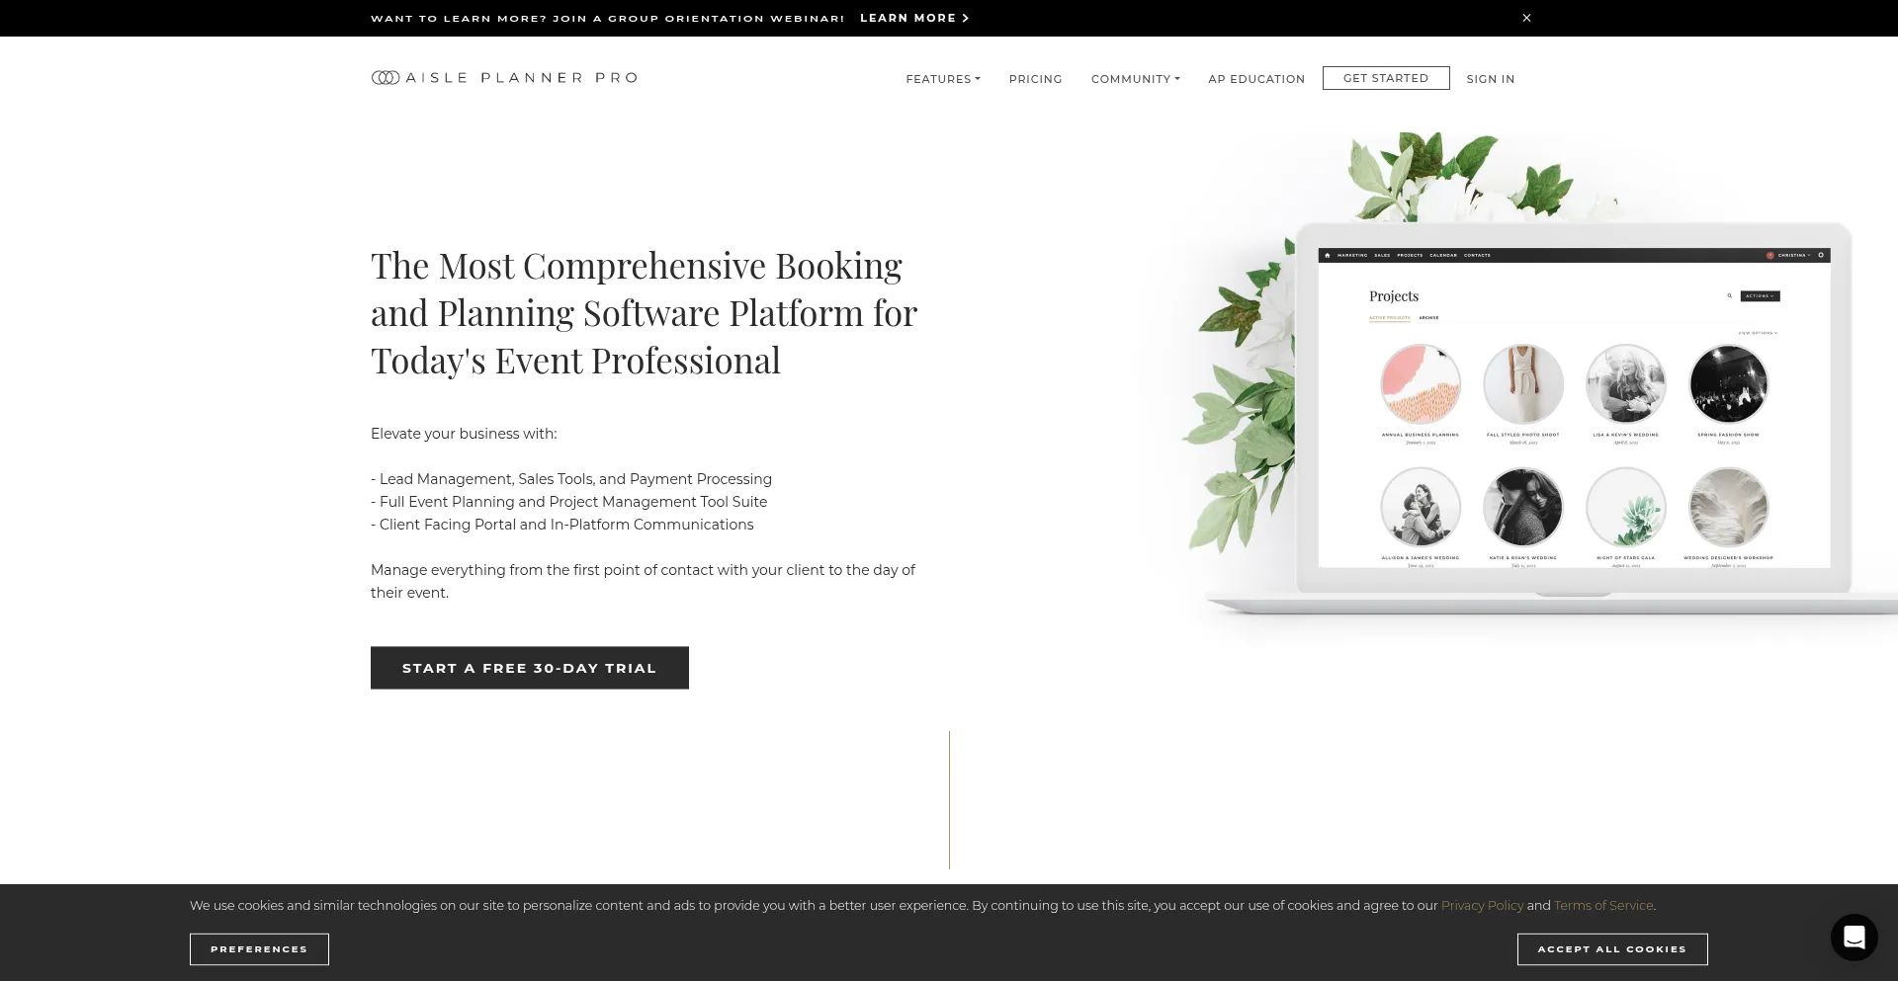Expand the Features dropdown menu
This screenshot has width=1898, height=981.
coord(943,79)
